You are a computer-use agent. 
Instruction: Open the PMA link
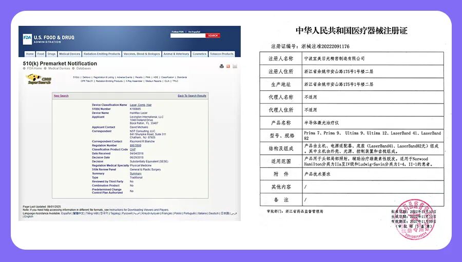pyautogui.click(x=148, y=77)
